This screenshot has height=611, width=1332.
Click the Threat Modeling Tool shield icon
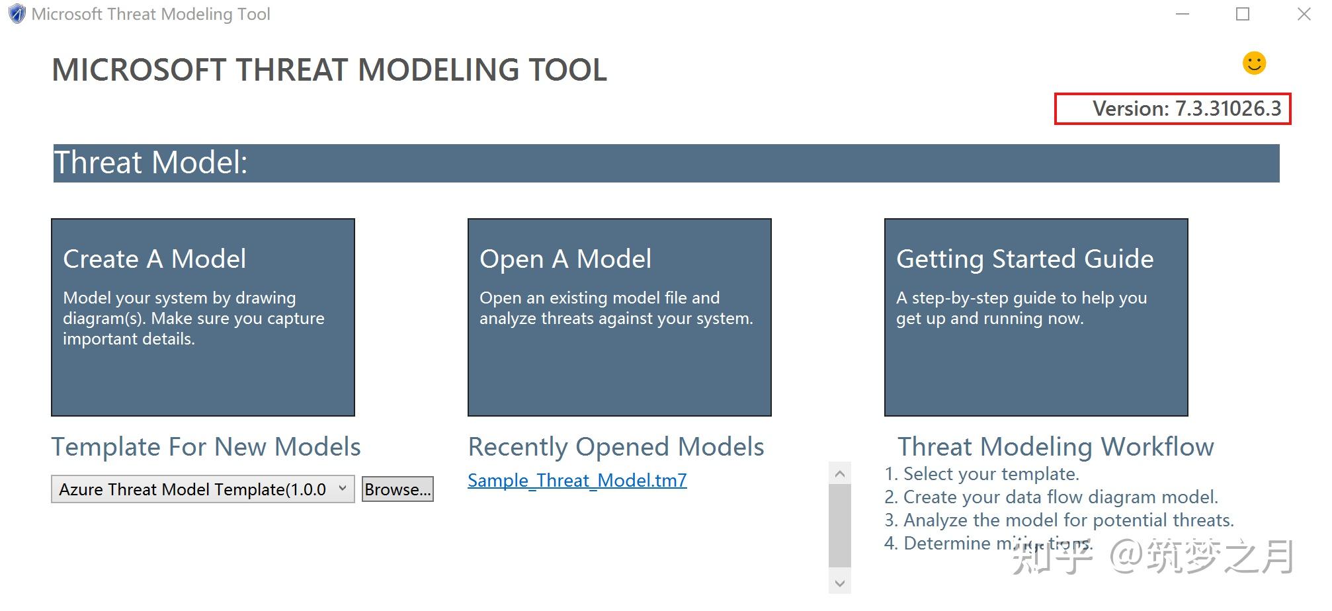pos(17,13)
